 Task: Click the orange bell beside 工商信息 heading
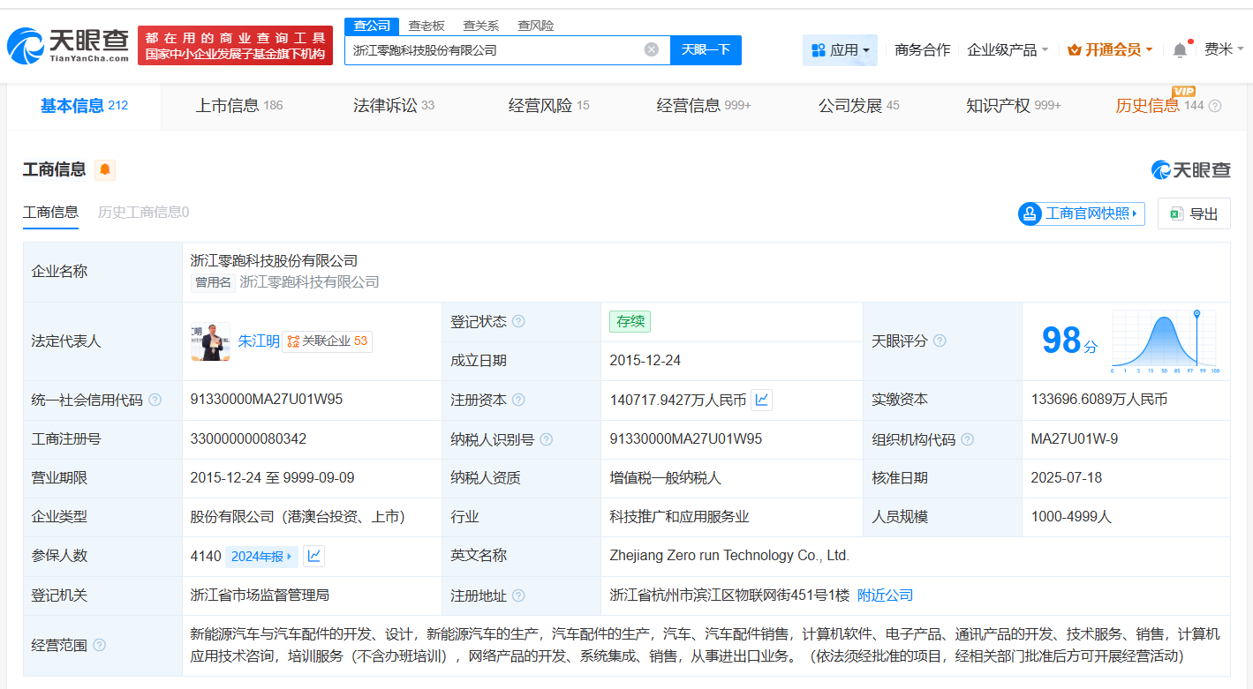[105, 169]
